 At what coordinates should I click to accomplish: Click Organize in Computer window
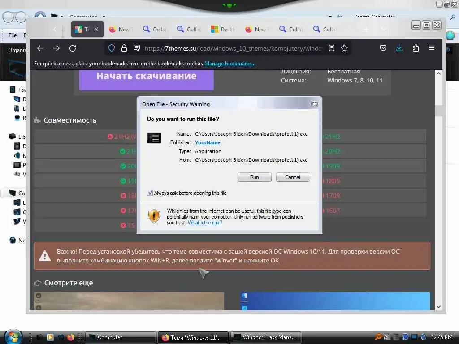pyautogui.click(x=17, y=50)
